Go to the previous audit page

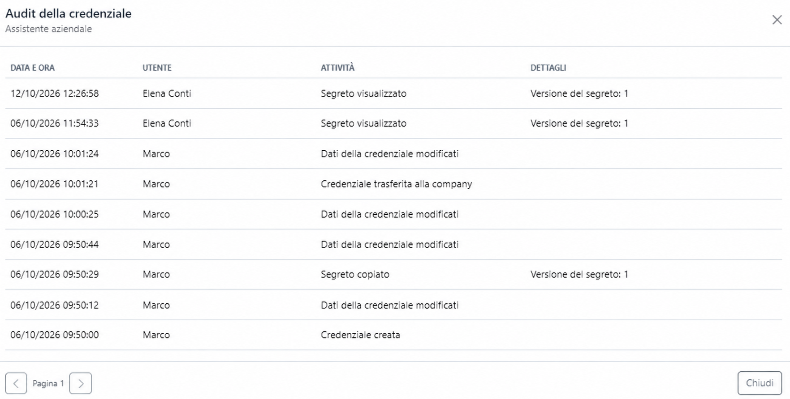16,383
